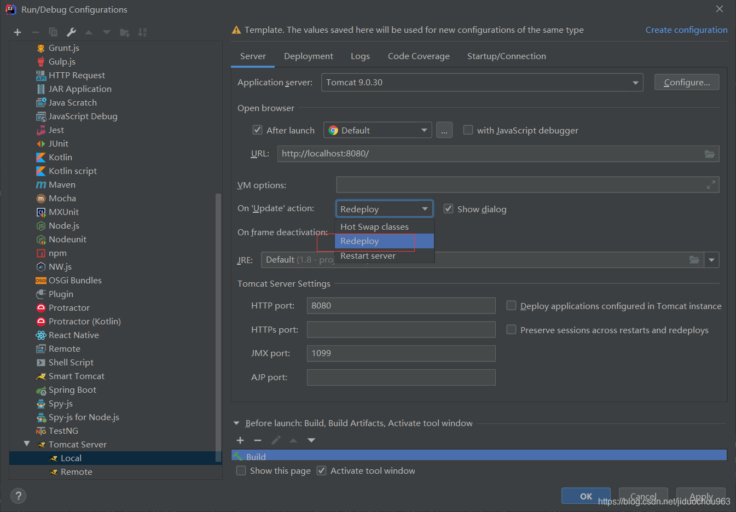Click the Kotlin configuration icon
The image size is (736, 512).
[x=41, y=158]
